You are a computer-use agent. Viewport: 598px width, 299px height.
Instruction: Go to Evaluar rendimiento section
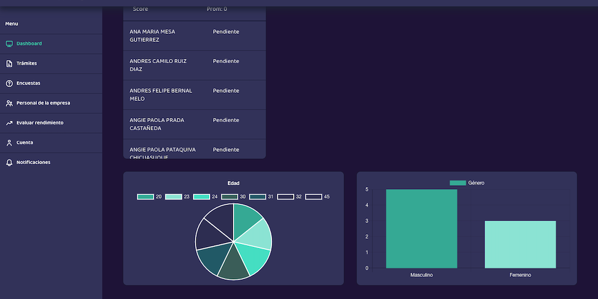pyautogui.click(x=40, y=123)
